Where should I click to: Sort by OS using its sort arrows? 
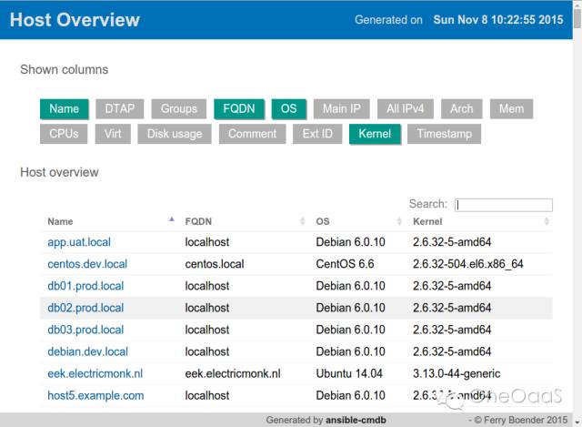(399, 221)
